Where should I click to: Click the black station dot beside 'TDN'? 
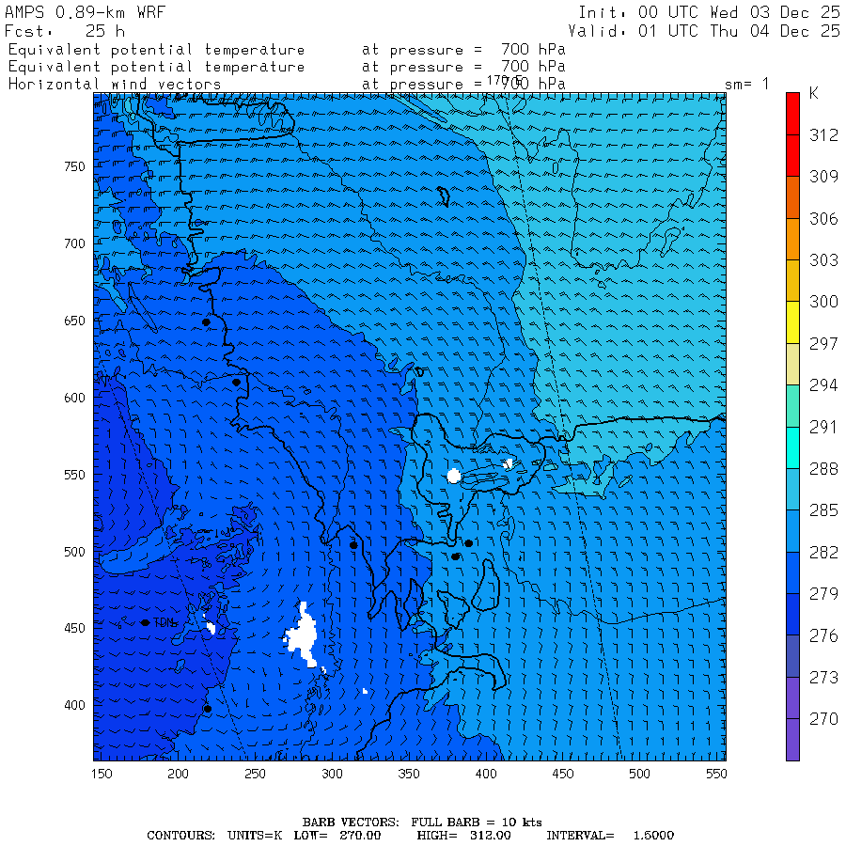pyautogui.click(x=145, y=622)
